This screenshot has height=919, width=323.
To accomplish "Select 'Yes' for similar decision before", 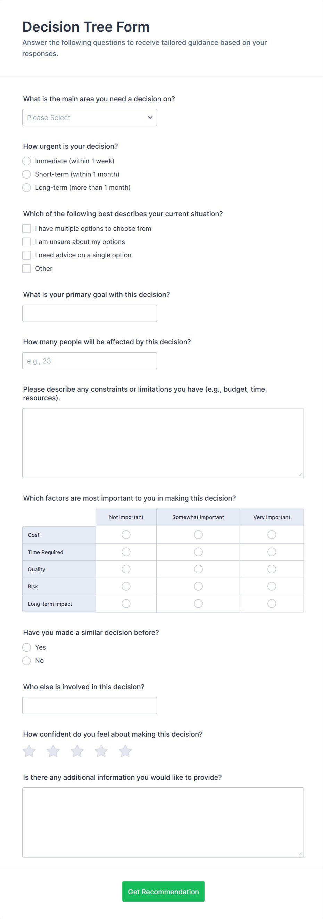I will [x=26, y=647].
